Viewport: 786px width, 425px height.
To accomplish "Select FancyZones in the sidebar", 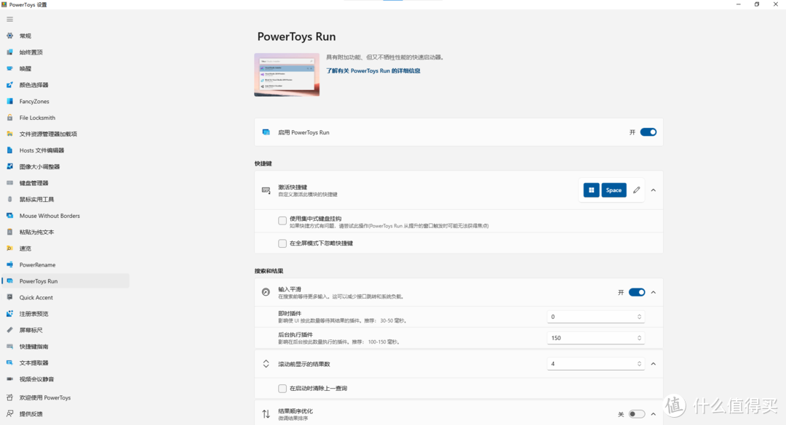I will pyautogui.click(x=33, y=101).
